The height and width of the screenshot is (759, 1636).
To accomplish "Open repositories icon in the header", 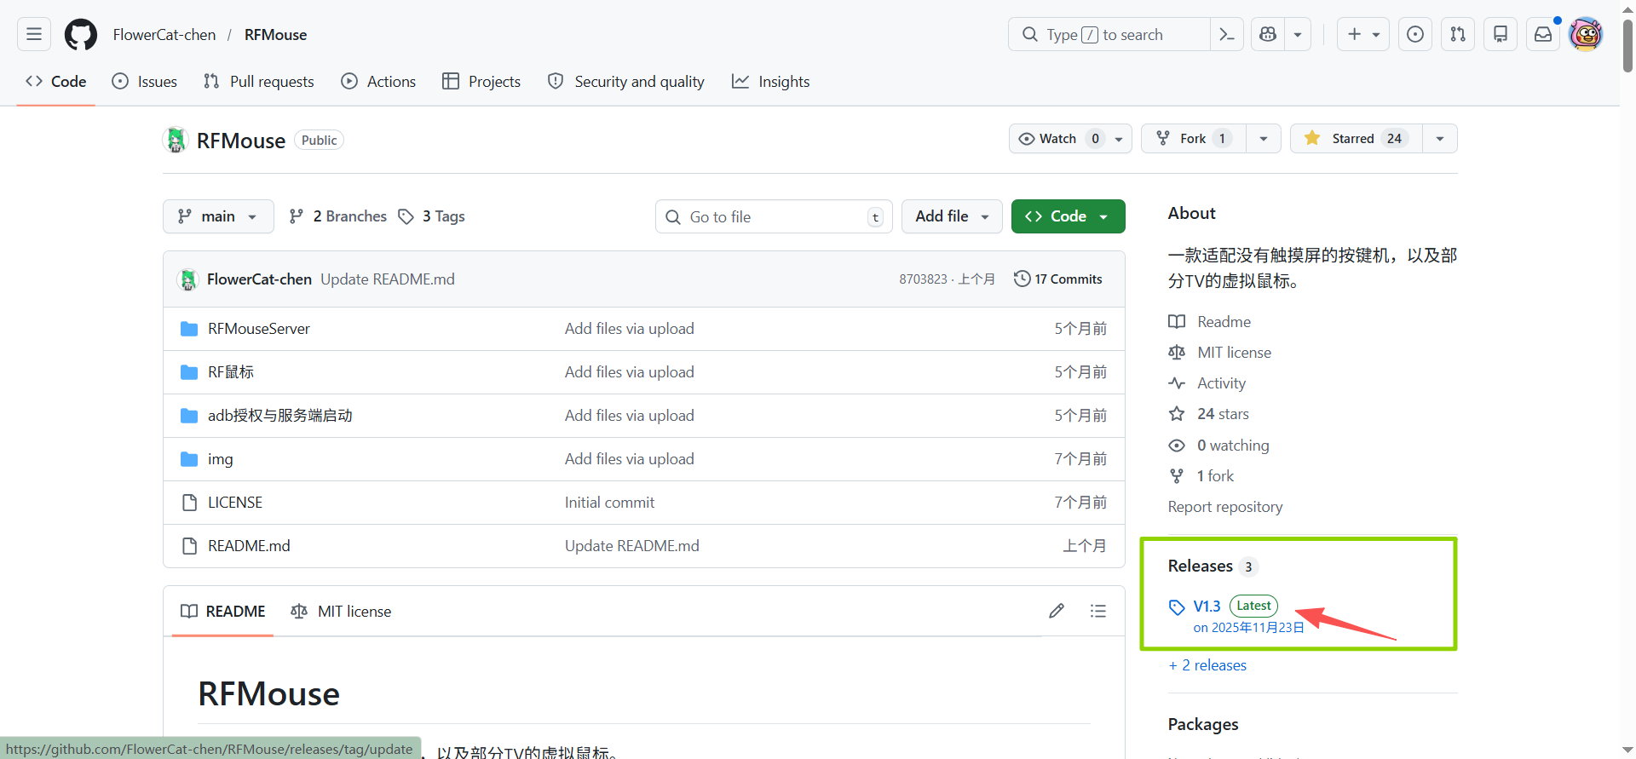I will pyautogui.click(x=1501, y=34).
